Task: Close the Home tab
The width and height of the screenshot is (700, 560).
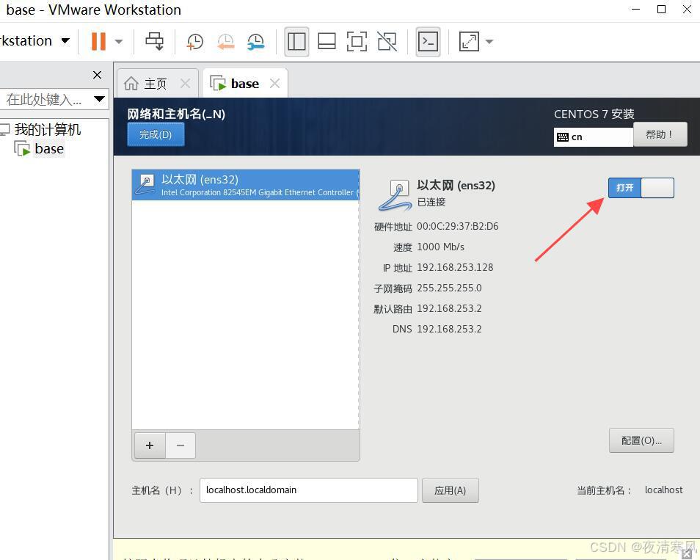Action: 185,84
